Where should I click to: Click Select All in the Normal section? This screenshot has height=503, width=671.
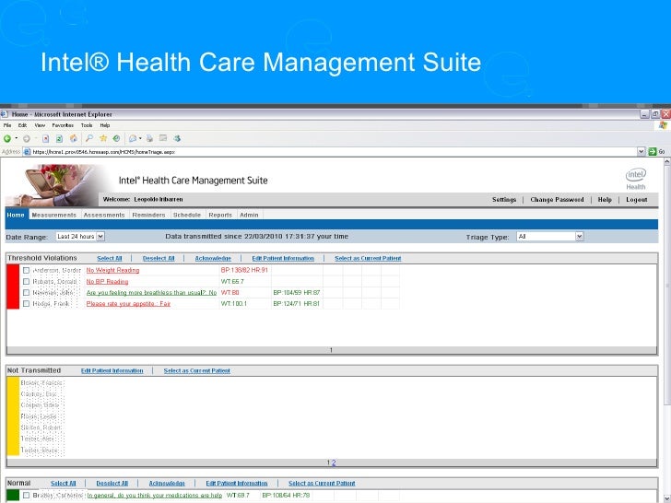click(64, 484)
